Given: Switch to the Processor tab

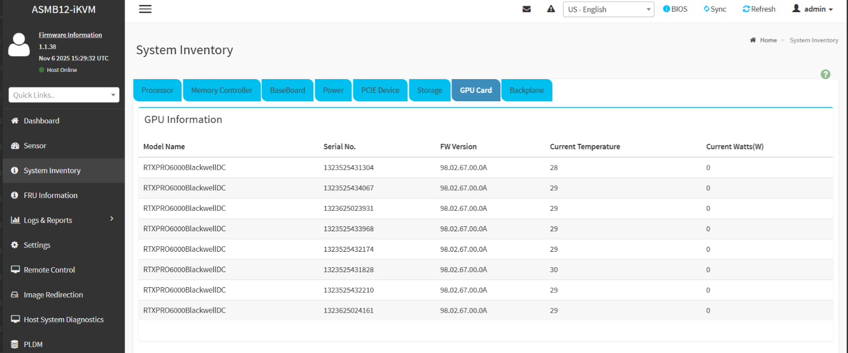Looking at the screenshot, I should click(157, 90).
